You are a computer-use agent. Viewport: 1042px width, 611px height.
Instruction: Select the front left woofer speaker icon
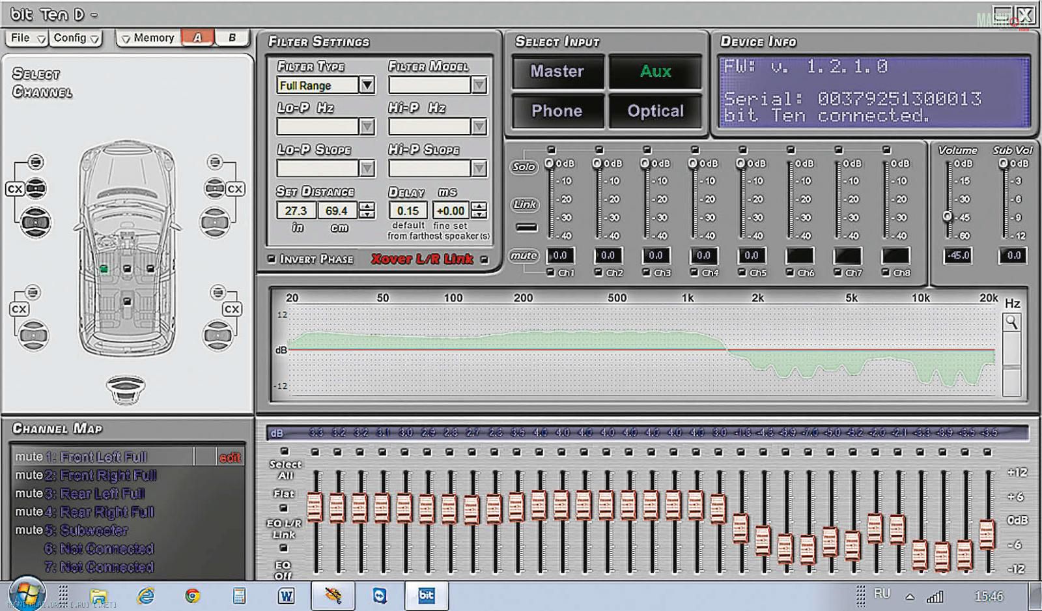pyautogui.click(x=36, y=223)
